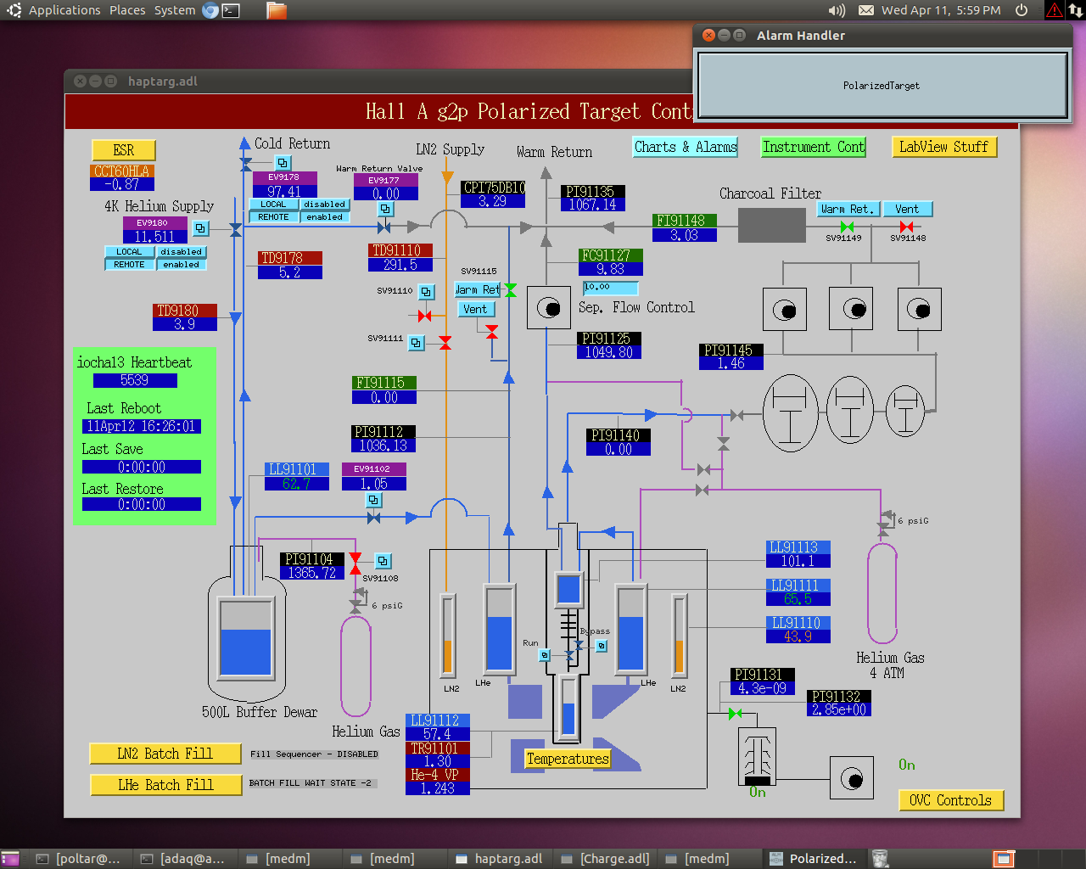Toggle Warm Ret. on the Charcoal Filter
Image resolution: width=1086 pixels, height=869 pixels.
847,209
